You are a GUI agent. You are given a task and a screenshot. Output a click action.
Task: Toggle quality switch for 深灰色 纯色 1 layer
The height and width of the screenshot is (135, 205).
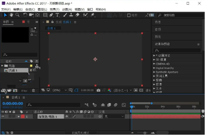click(x=74, y=116)
